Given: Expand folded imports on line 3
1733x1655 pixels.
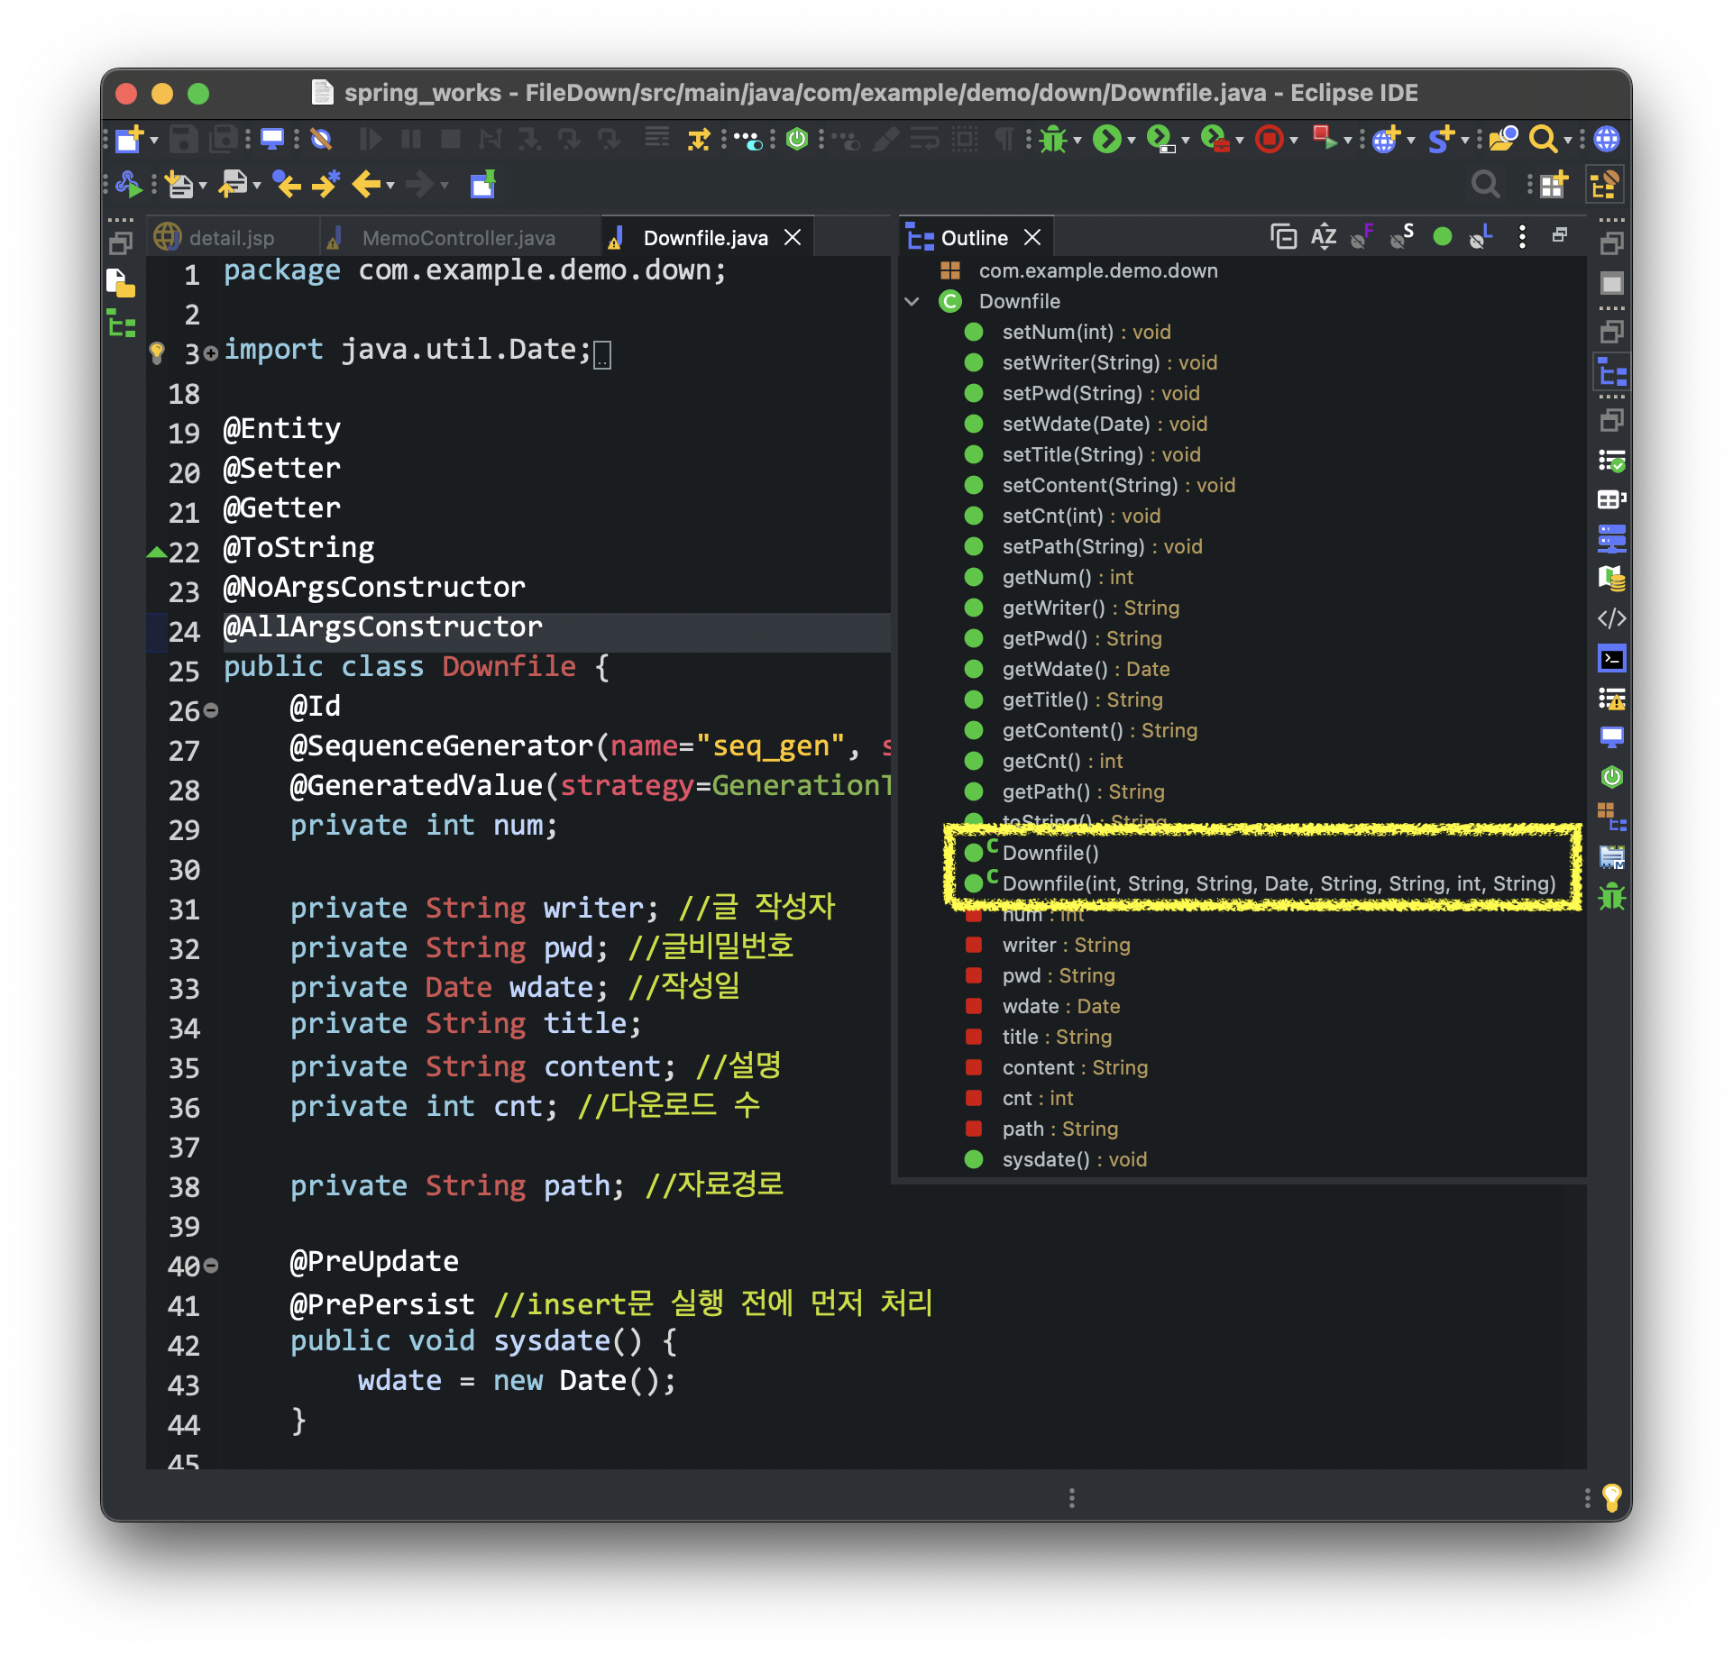Looking at the screenshot, I should (x=210, y=353).
